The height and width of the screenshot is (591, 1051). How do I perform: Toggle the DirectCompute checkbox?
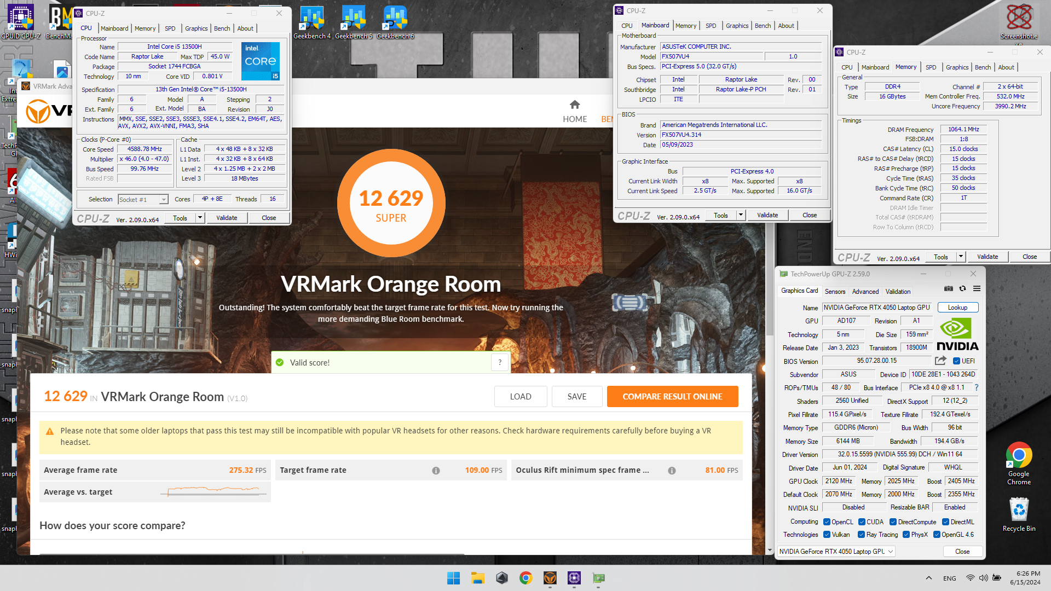tap(893, 522)
